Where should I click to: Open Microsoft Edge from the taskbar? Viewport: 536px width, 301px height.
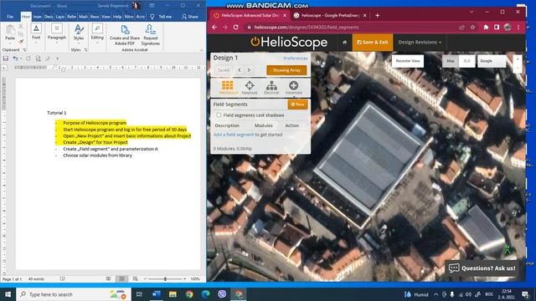pyautogui.click(x=205, y=293)
